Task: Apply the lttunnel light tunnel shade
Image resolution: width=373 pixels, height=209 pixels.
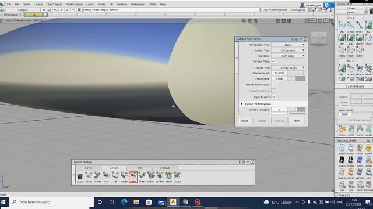Action: [342, 174]
